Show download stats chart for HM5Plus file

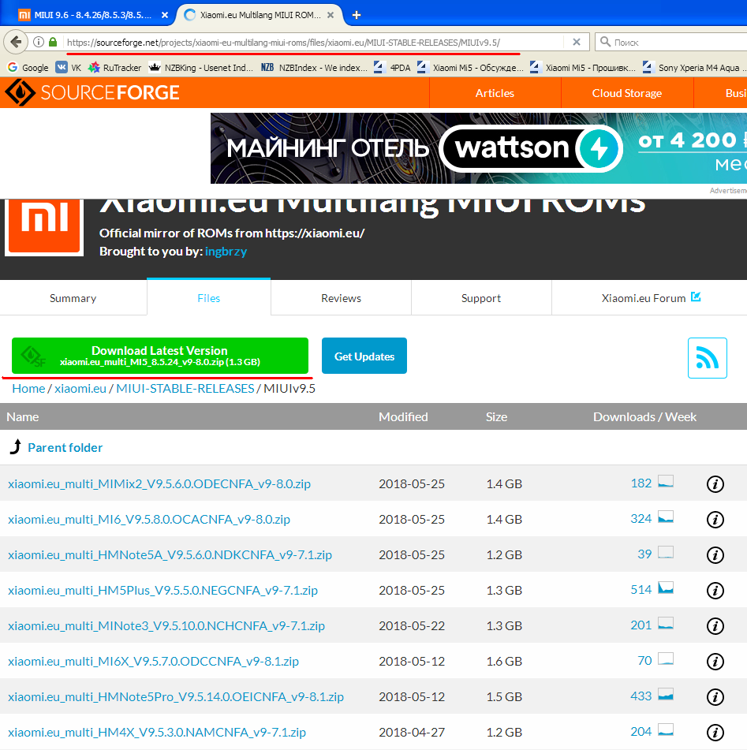pyautogui.click(x=666, y=588)
